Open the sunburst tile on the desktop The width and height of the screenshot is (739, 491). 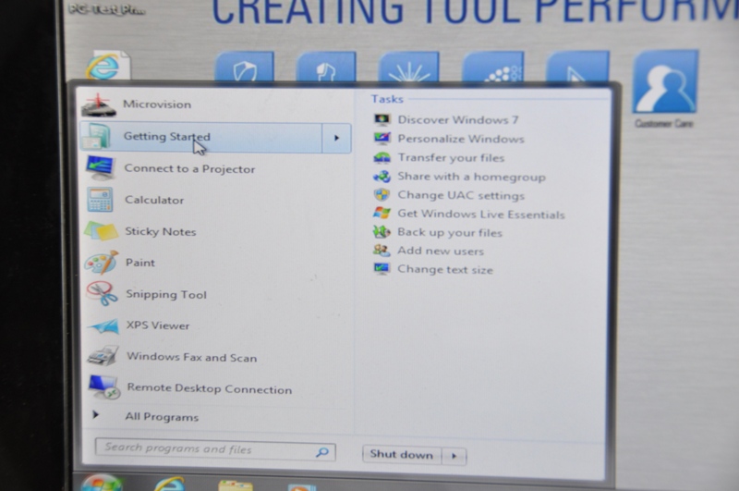(x=408, y=67)
